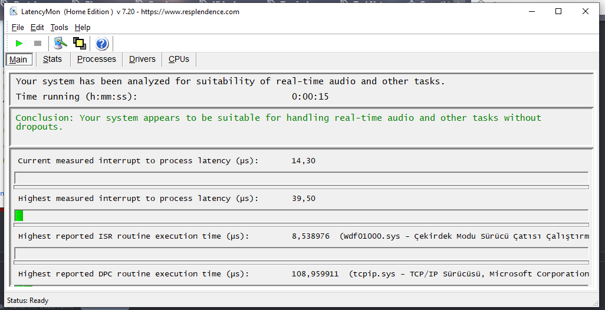Click the LatencyMon icon in the title bar
The image size is (605, 310).
14,11
